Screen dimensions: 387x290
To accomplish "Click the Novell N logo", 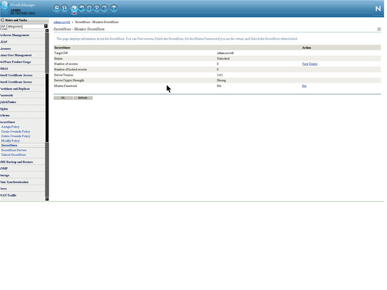I will coord(378,9).
